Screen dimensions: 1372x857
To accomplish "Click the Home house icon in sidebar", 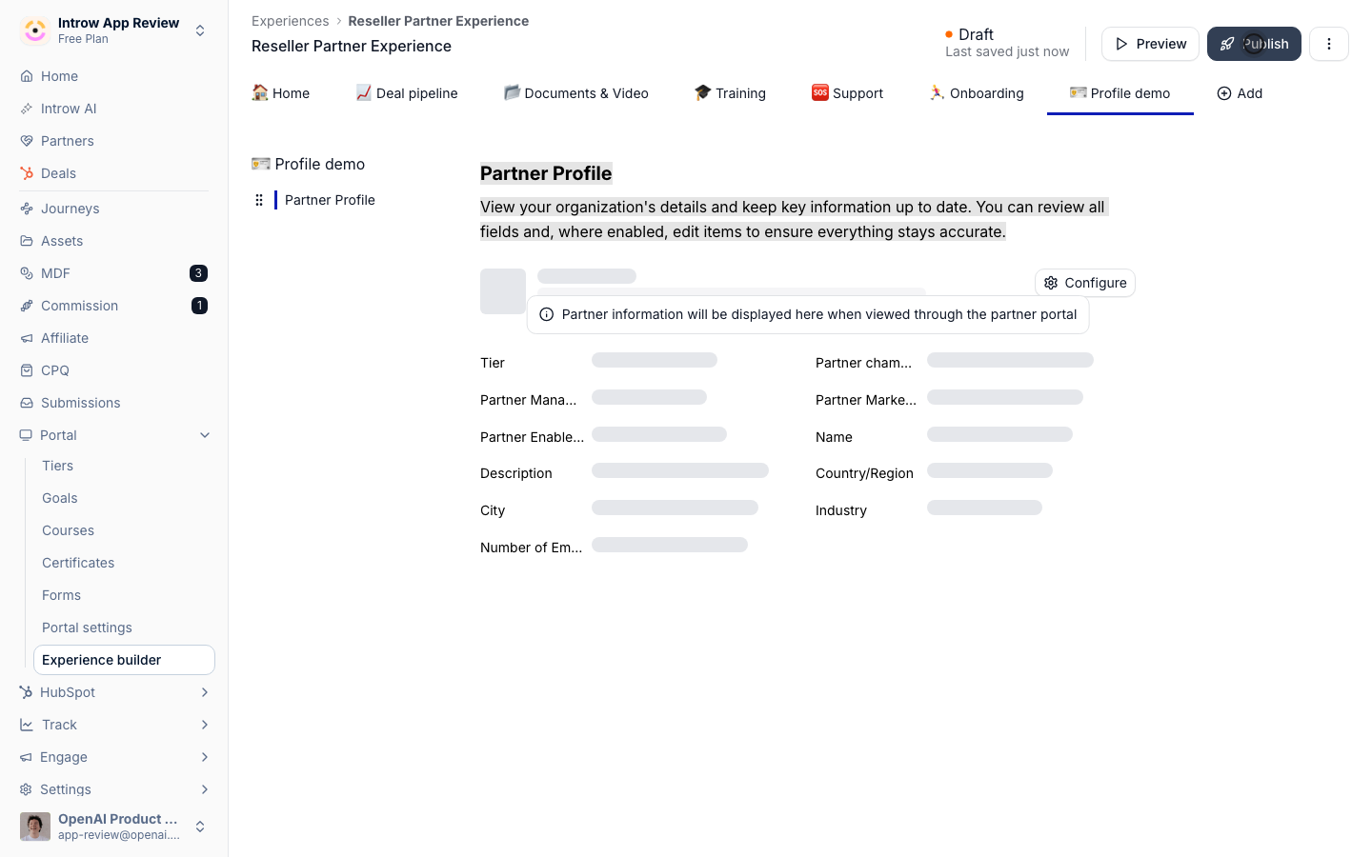I will 27,76.
